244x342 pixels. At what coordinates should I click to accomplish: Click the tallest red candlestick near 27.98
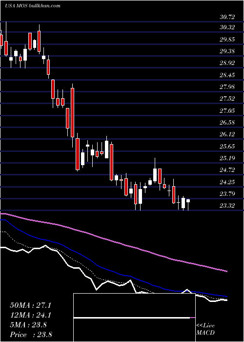tap(73, 112)
